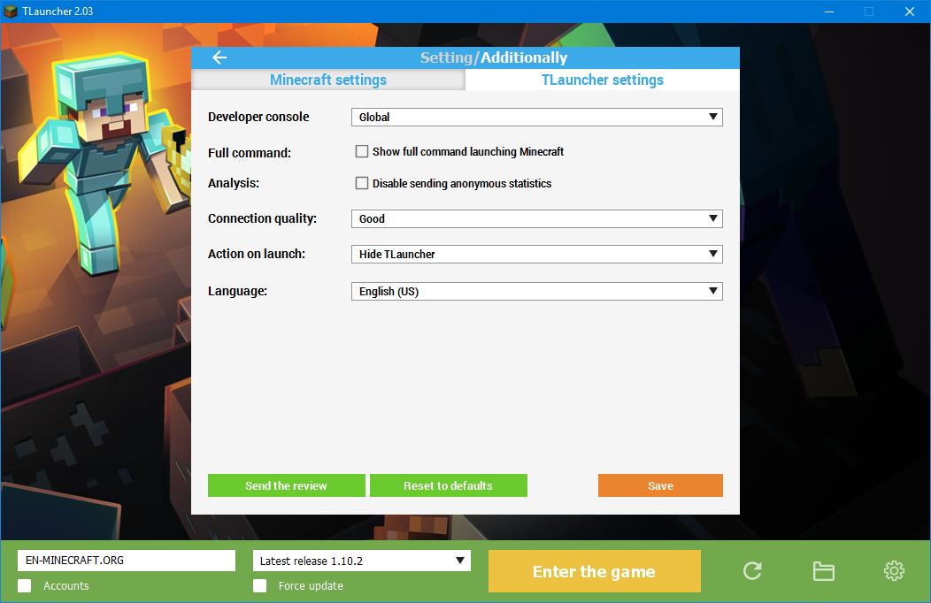
Task: Focus the username field EN-MINECRAFT.ORG
Action: [127, 561]
